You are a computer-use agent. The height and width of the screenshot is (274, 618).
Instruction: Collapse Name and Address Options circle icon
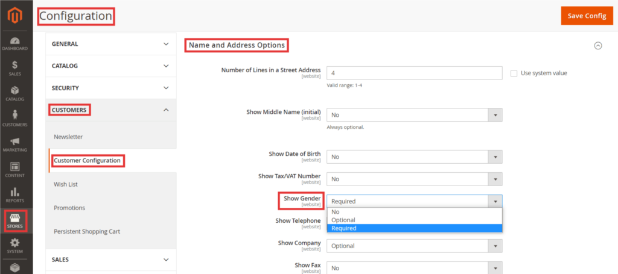[x=598, y=46]
